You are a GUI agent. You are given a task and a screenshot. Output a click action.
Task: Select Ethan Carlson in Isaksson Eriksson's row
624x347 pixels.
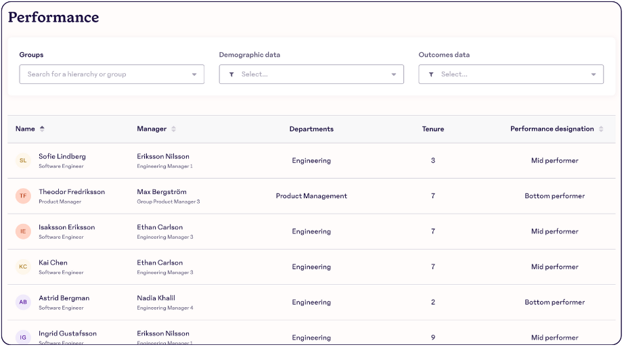click(160, 227)
